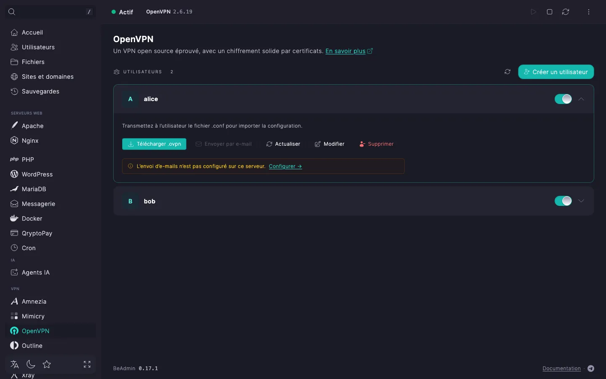Click the language switcher icon
The image size is (606, 379).
coord(15,364)
